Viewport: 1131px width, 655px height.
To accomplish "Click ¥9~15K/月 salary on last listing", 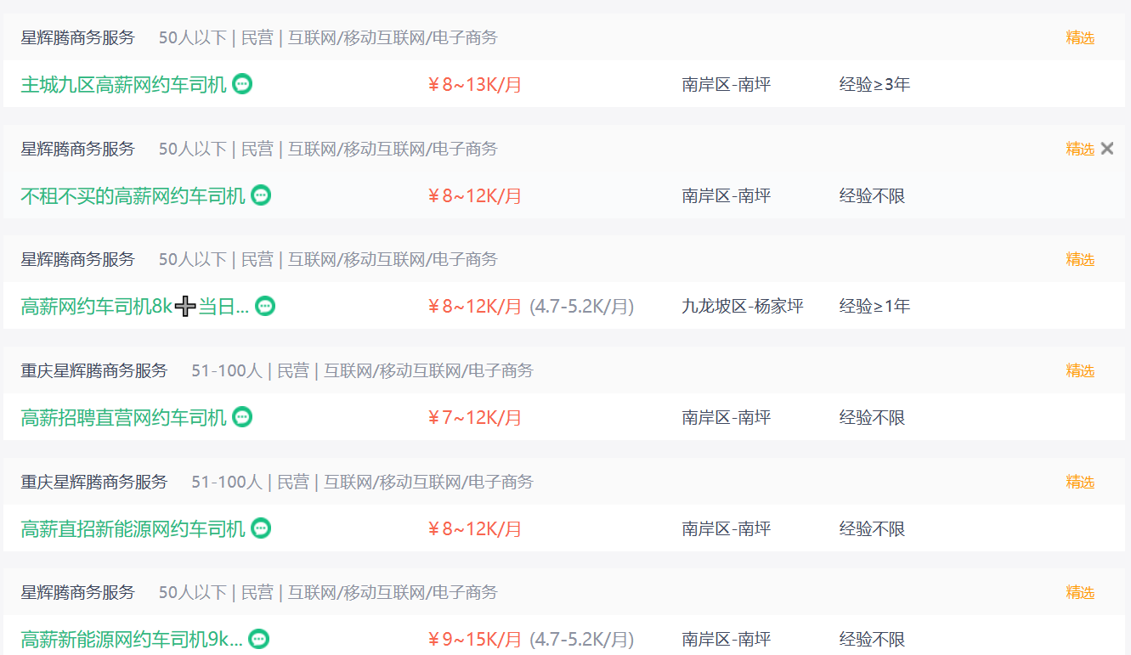I will click(x=474, y=639).
